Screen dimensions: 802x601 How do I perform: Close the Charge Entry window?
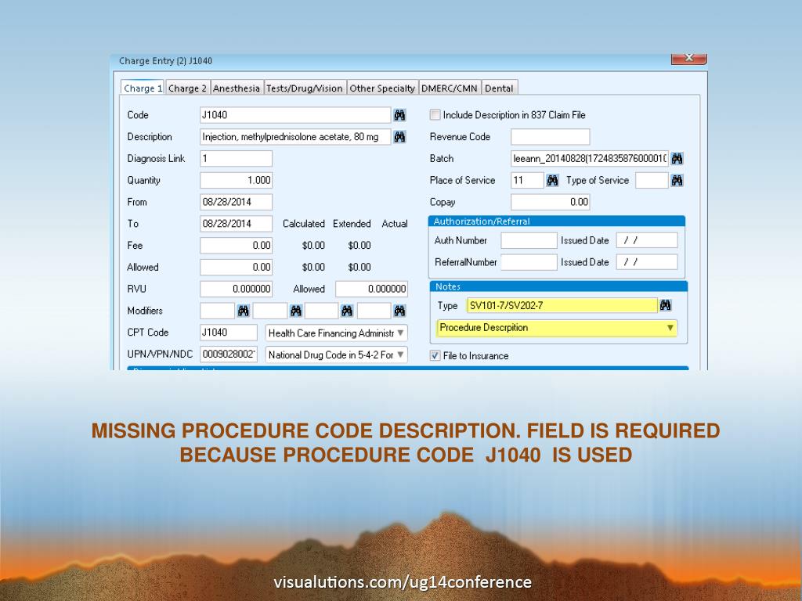pyautogui.click(x=689, y=58)
